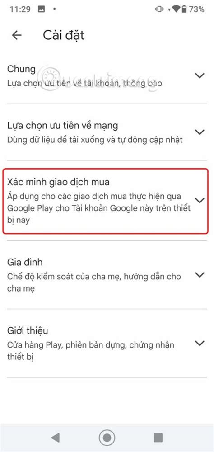Expand the Gia đình section chevron
This screenshot has width=214, height=452.
click(200, 275)
